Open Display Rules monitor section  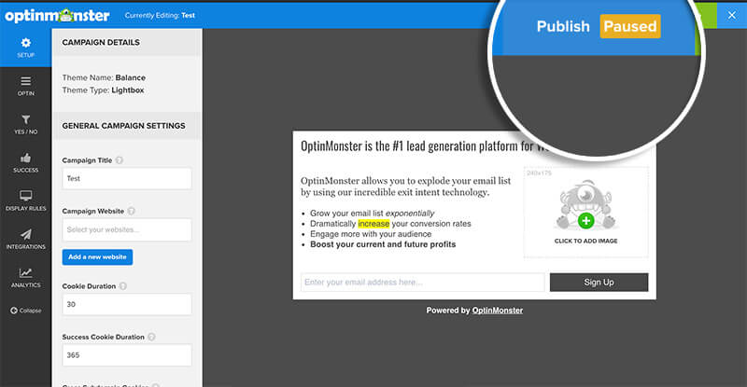click(x=26, y=200)
